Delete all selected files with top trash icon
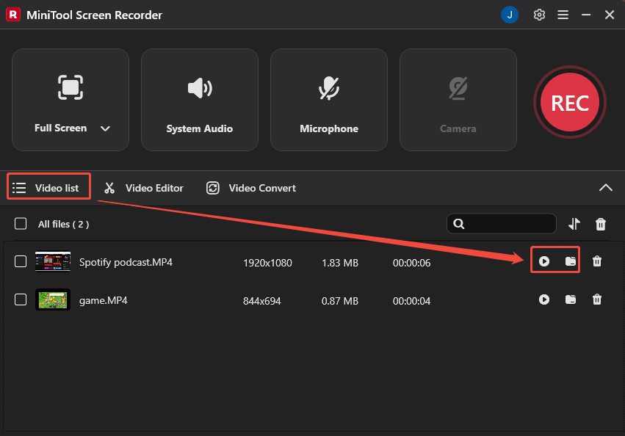Screen dimensions: 625x436 pos(600,224)
